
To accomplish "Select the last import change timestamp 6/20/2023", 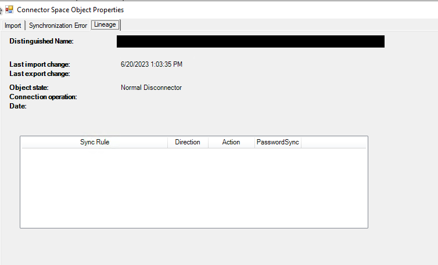I will coord(152,64).
